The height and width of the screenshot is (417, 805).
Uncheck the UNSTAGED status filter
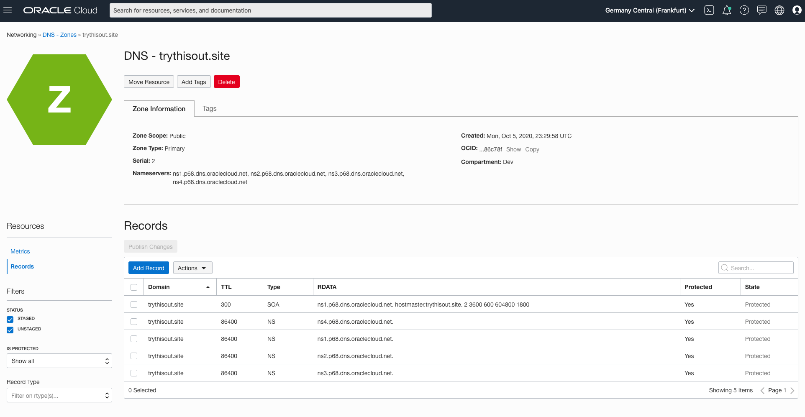(x=10, y=330)
